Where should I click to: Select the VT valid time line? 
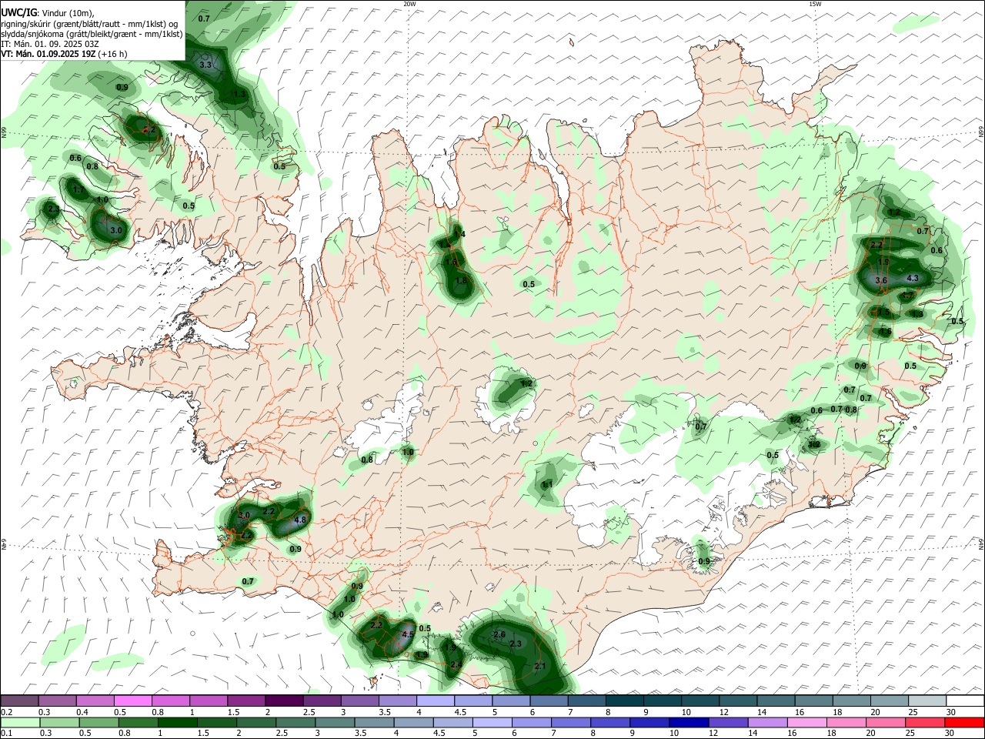coord(64,54)
